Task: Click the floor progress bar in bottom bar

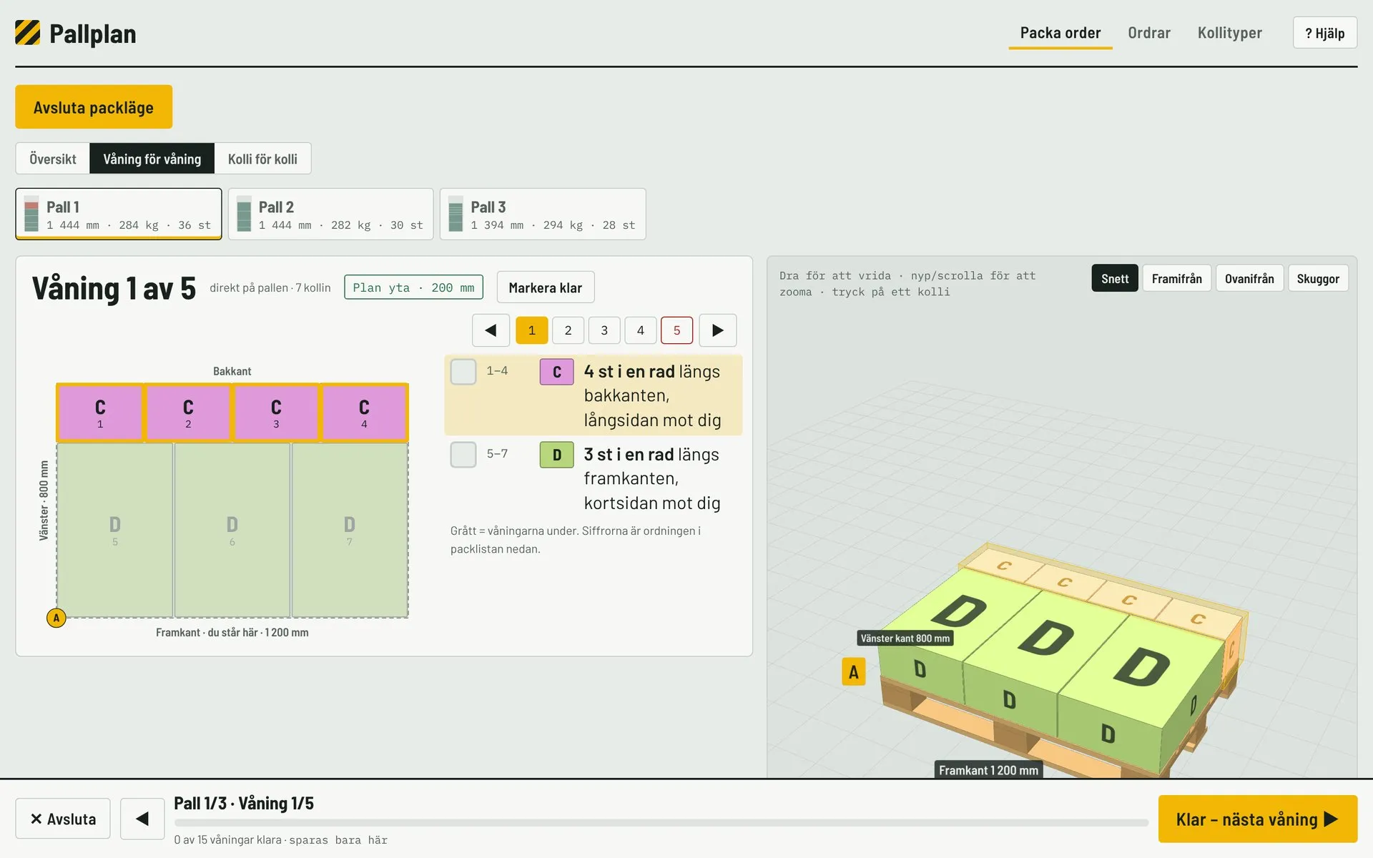Action: click(x=661, y=823)
